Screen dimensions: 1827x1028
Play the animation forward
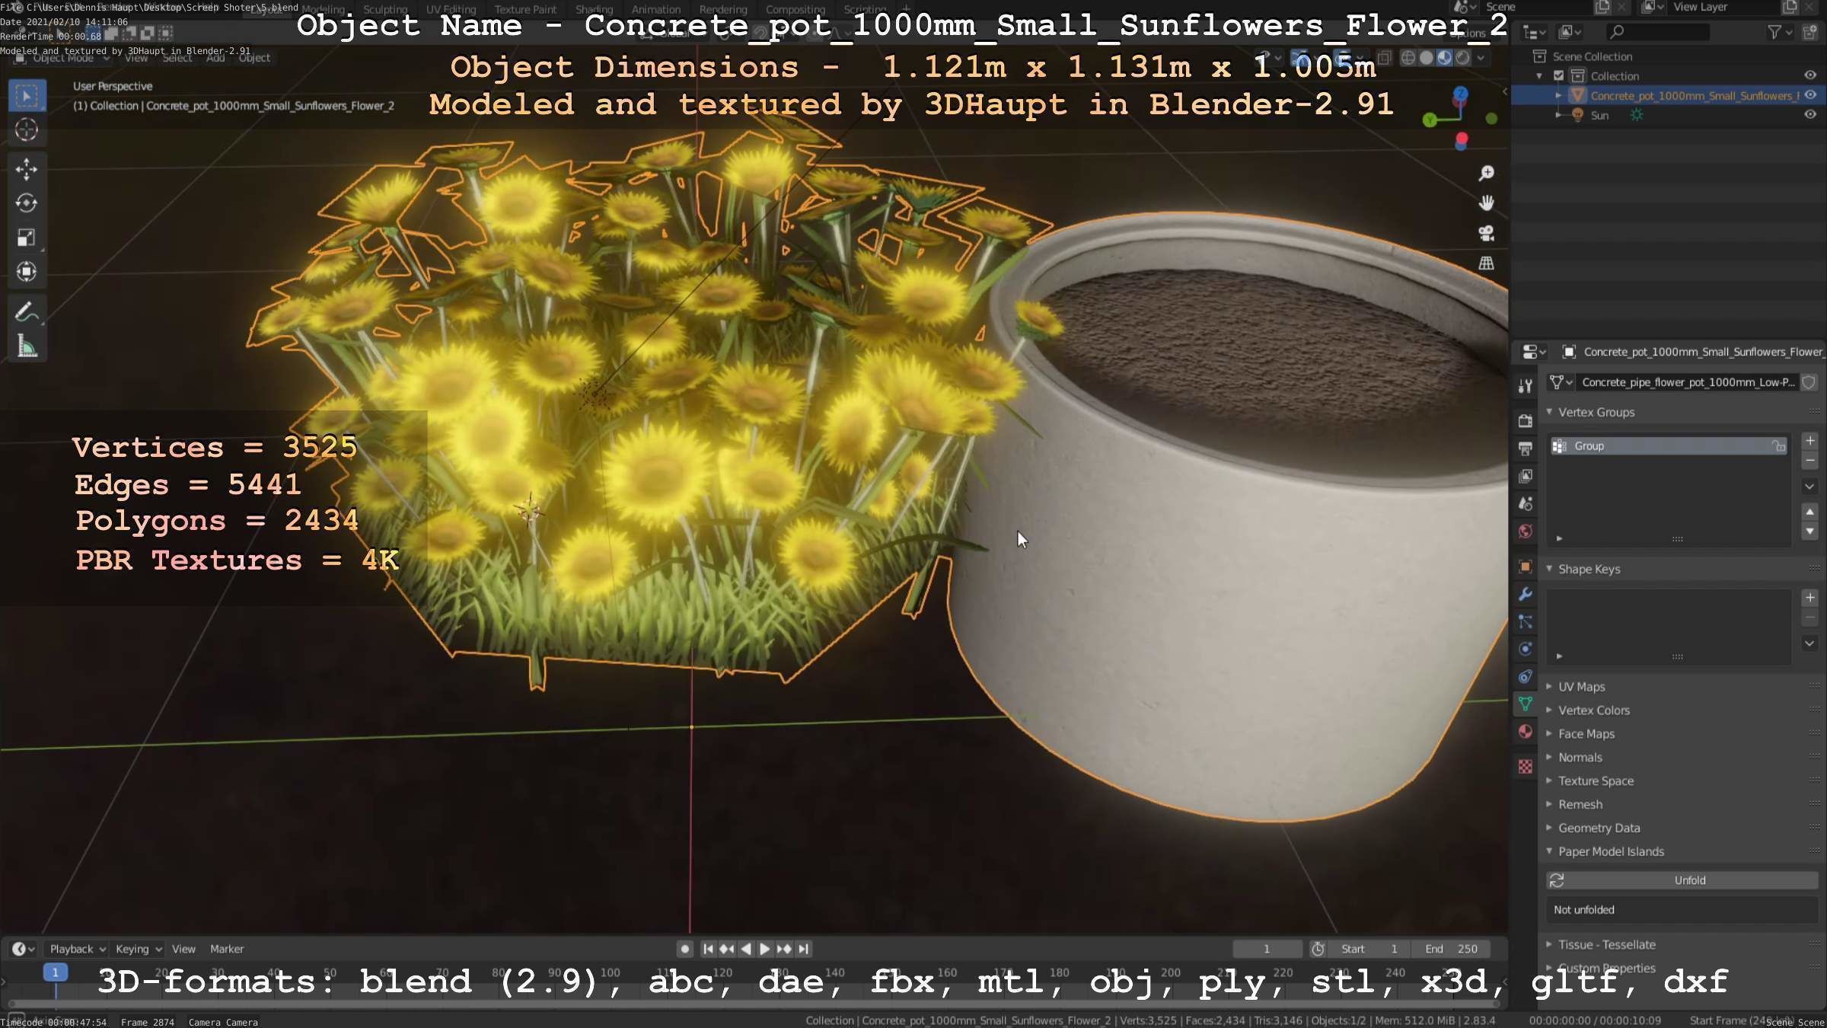(x=765, y=949)
